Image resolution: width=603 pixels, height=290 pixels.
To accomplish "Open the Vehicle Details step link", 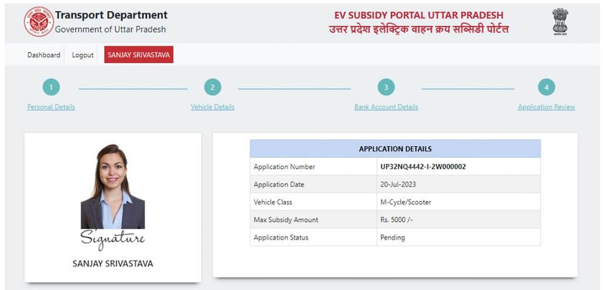I will coord(213,107).
